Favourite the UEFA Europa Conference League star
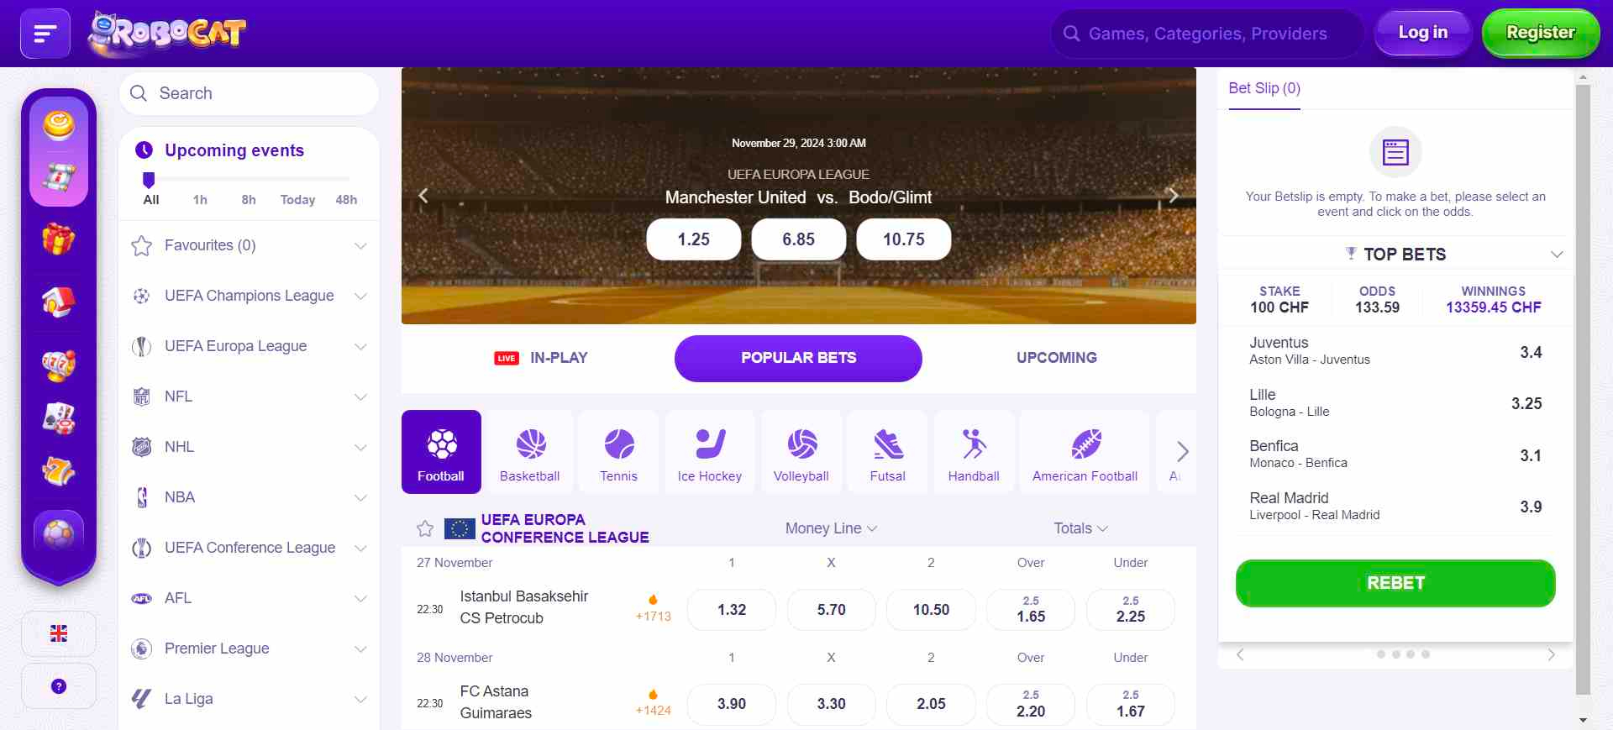The image size is (1613, 730). click(x=425, y=528)
